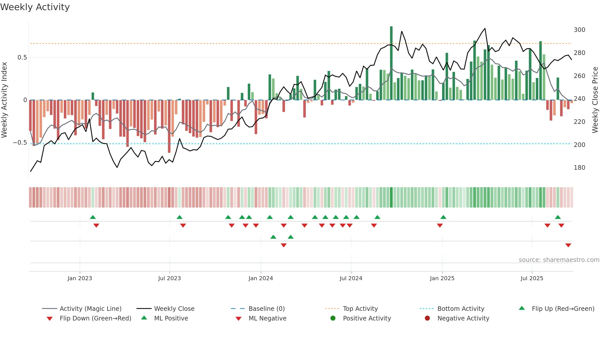
Task: Click the Positive Activity green circle icon
Action: pos(333,318)
